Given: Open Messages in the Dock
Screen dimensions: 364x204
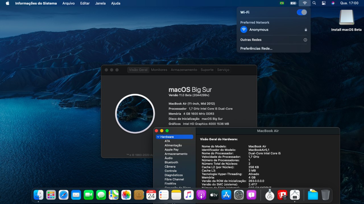Looking at the screenshot, I should coord(101,195).
